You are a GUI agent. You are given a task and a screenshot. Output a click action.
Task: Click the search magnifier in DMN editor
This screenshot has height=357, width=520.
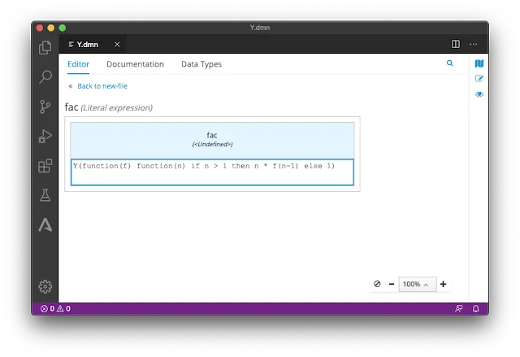tap(449, 63)
